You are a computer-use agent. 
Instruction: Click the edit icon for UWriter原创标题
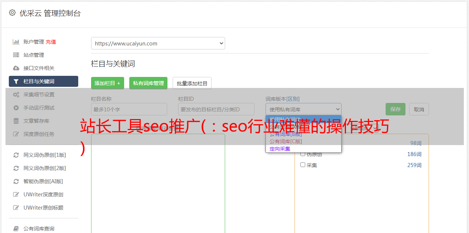click(x=16, y=208)
